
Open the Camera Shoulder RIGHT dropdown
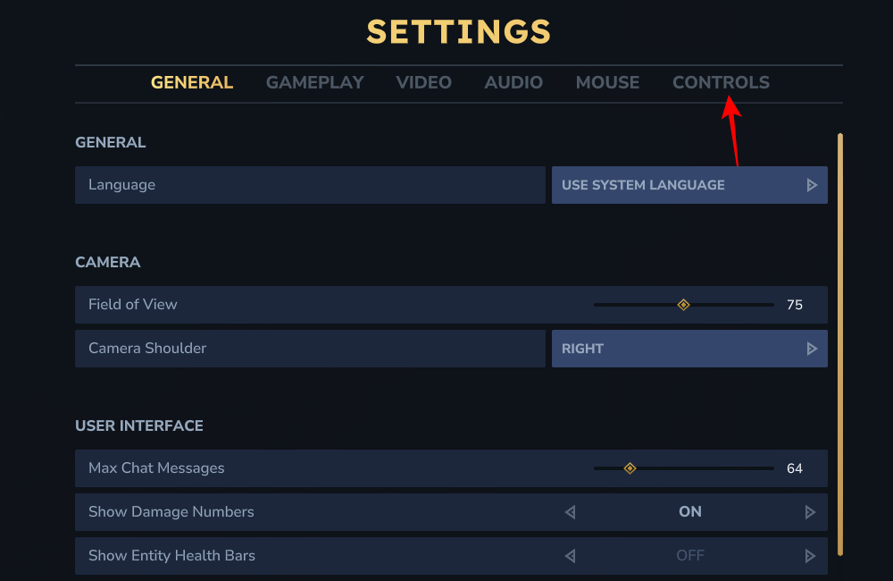click(679, 349)
